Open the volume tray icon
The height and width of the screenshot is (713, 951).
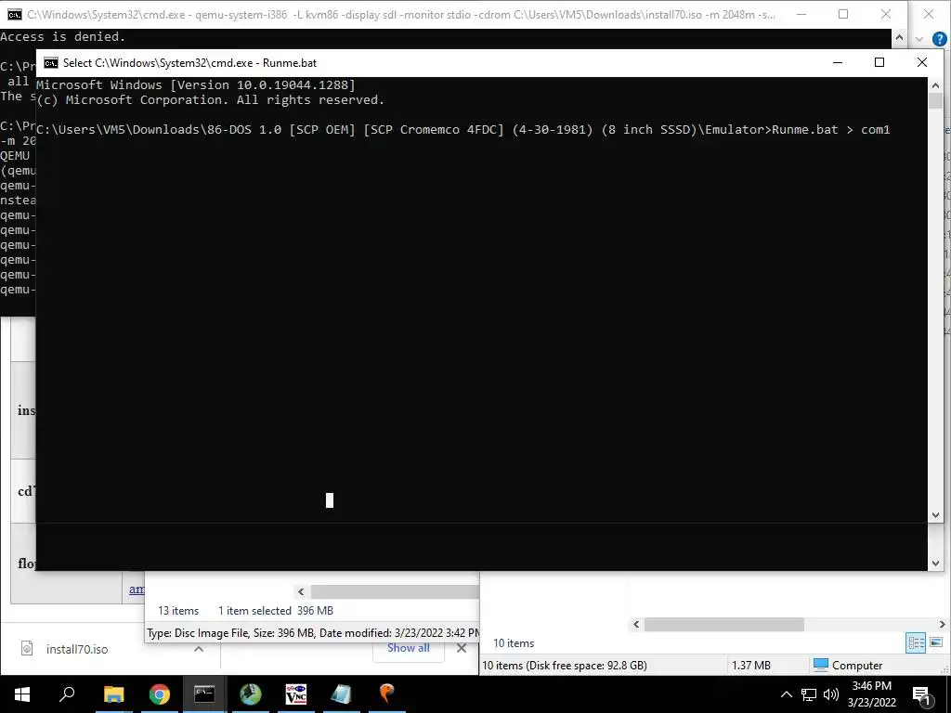[x=831, y=694]
